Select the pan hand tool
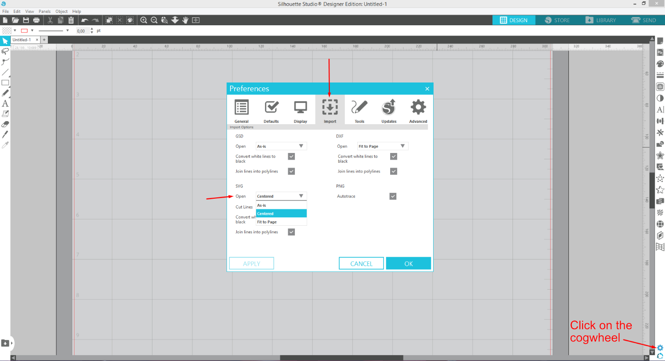 tap(185, 20)
